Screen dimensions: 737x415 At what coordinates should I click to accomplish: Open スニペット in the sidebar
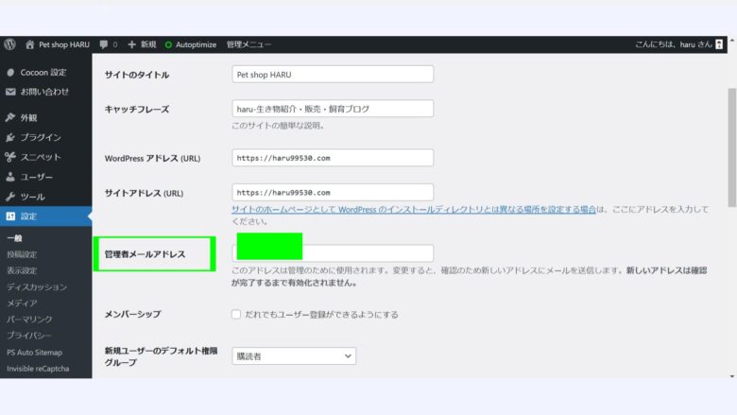point(41,157)
